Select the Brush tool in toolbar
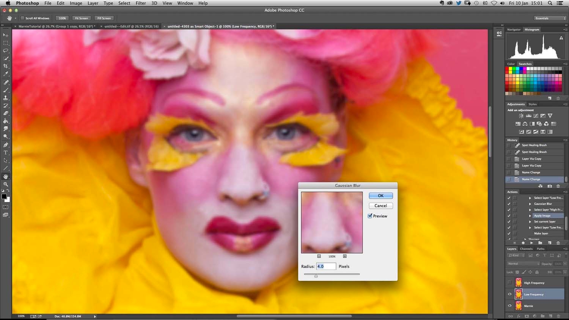This screenshot has width=569, height=320. [6, 90]
